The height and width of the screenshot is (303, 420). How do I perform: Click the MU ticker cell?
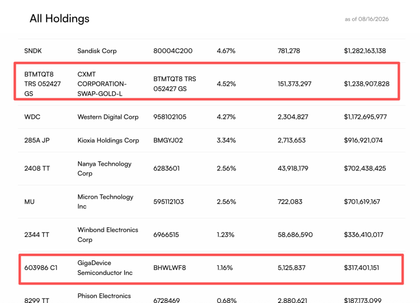pyautogui.click(x=30, y=202)
